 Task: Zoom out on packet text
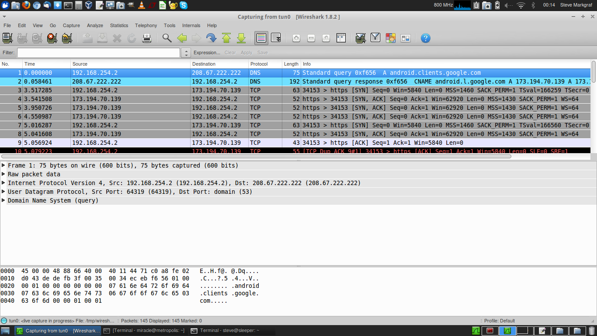(311, 38)
